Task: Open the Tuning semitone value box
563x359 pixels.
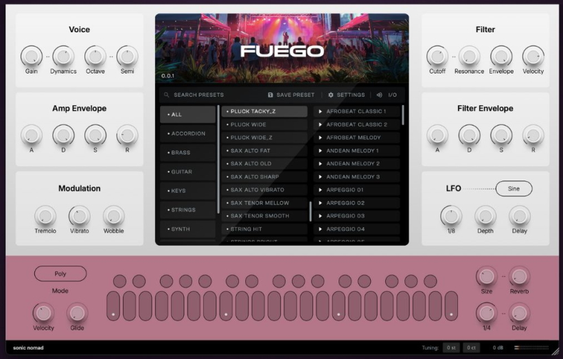Action: pyautogui.click(x=450, y=348)
